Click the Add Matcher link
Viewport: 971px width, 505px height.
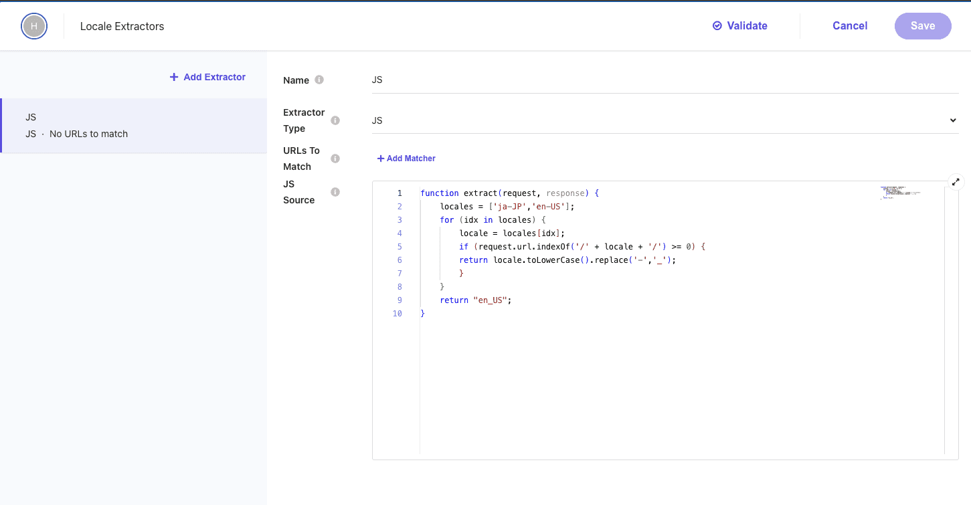tap(406, 159)
